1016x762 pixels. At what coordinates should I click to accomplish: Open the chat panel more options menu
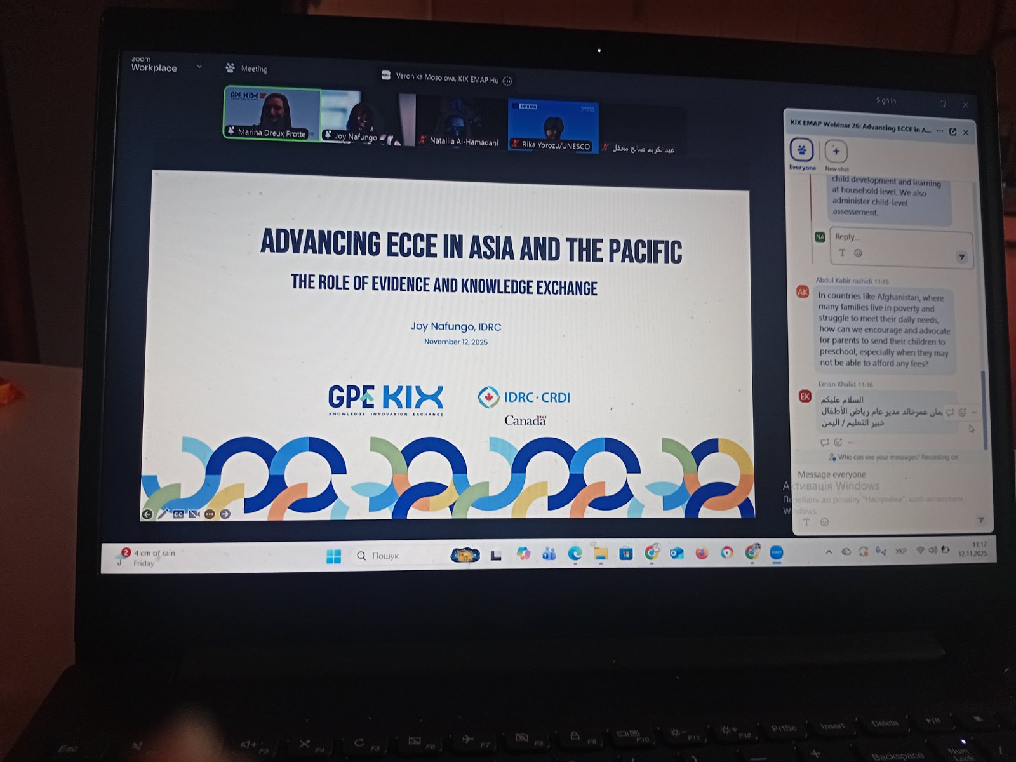coord(940,131)
